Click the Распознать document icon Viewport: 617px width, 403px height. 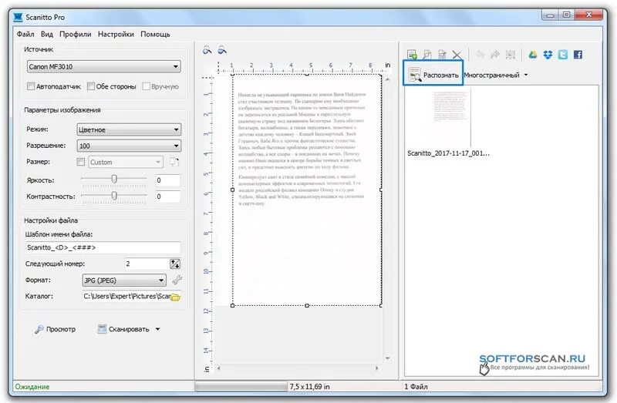[414, 75]
